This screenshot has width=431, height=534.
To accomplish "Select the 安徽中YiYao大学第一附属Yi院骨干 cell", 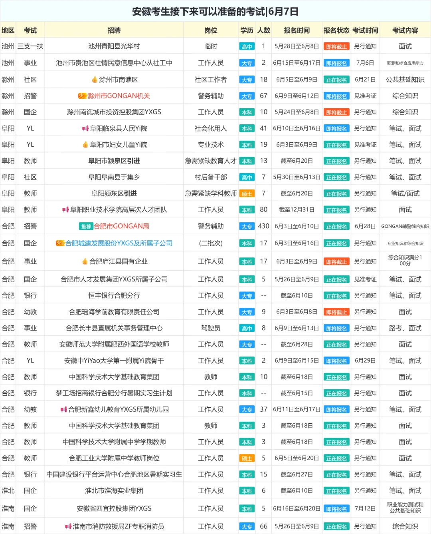I will [x=114, y=361].
